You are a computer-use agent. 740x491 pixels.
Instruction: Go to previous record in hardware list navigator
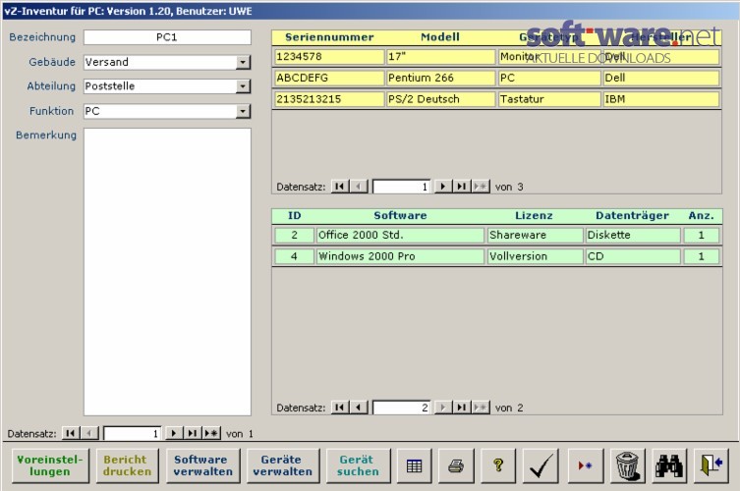pyautogui.click(x=359, y=187)
